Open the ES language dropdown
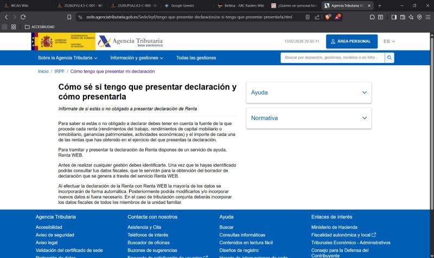This screenshot has width=434, height=258. coord(389,41)
